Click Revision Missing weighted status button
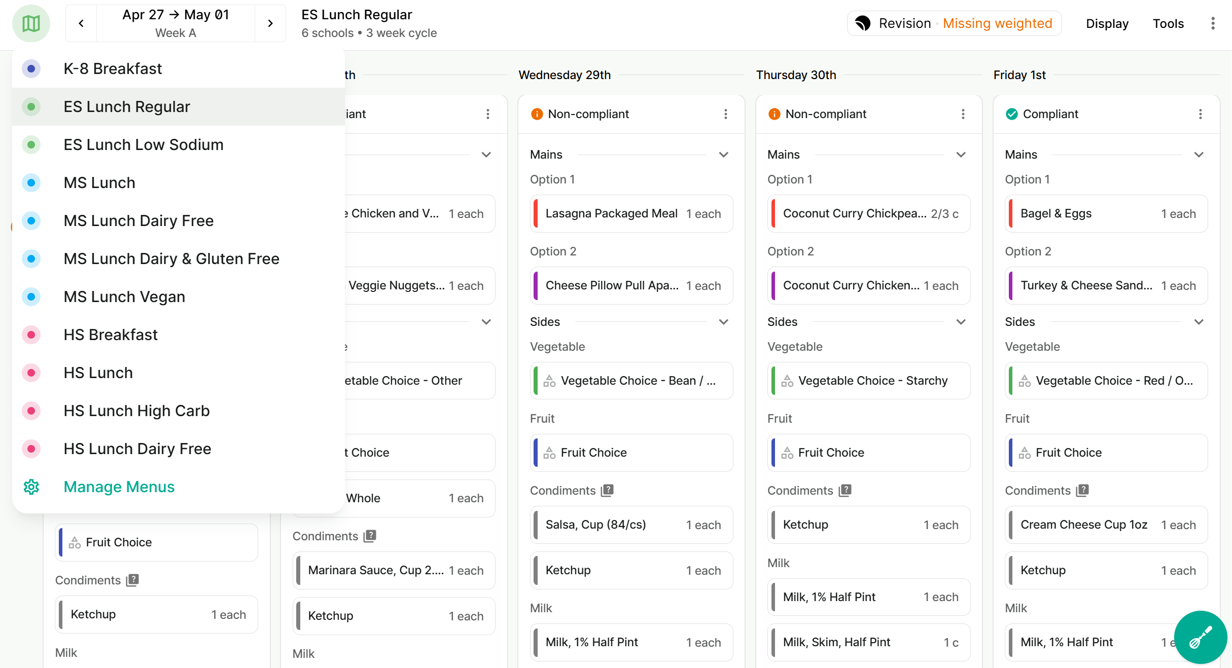The width and height of the screenshot is (1232, 668). pyautogui.click(x=954, y=23)
